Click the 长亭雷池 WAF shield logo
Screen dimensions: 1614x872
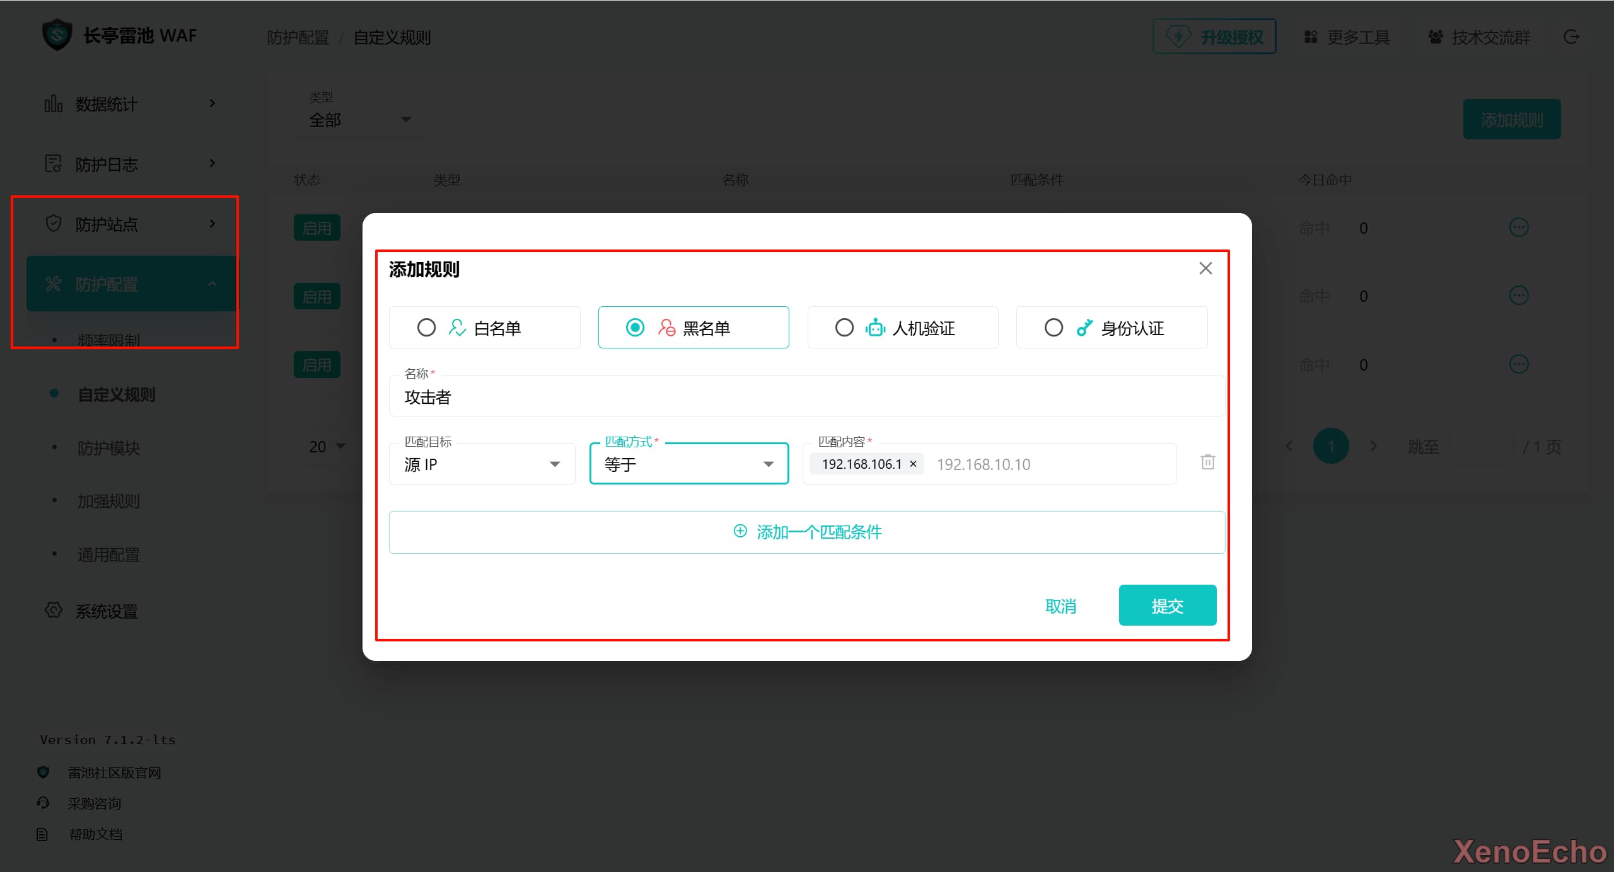click(x=57, y=35)
